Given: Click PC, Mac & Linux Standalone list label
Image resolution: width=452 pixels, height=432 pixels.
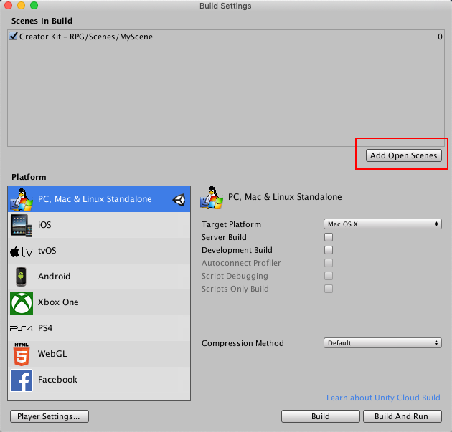Looking at the screenshot, I should 95,199.
